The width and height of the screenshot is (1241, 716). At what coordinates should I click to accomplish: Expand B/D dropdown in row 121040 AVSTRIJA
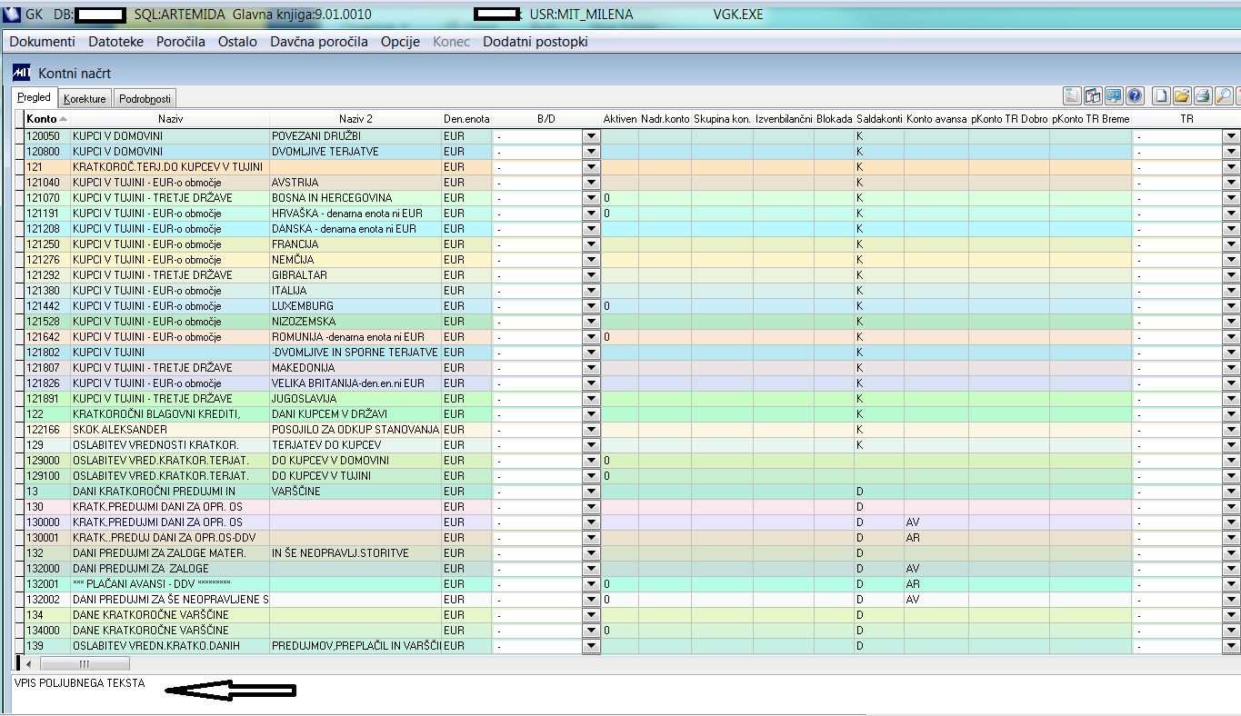click(591, 183)
